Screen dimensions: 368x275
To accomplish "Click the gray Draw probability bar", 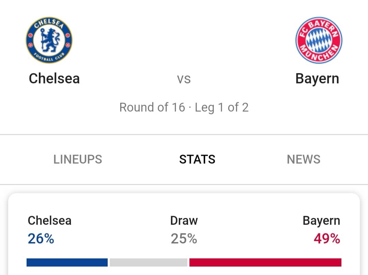I will pyautogui.click(x=149, y=262).
